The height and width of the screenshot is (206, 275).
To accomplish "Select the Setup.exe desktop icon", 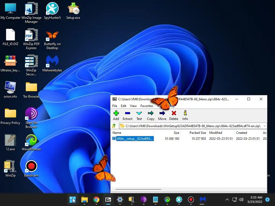I will click(73, 11).
